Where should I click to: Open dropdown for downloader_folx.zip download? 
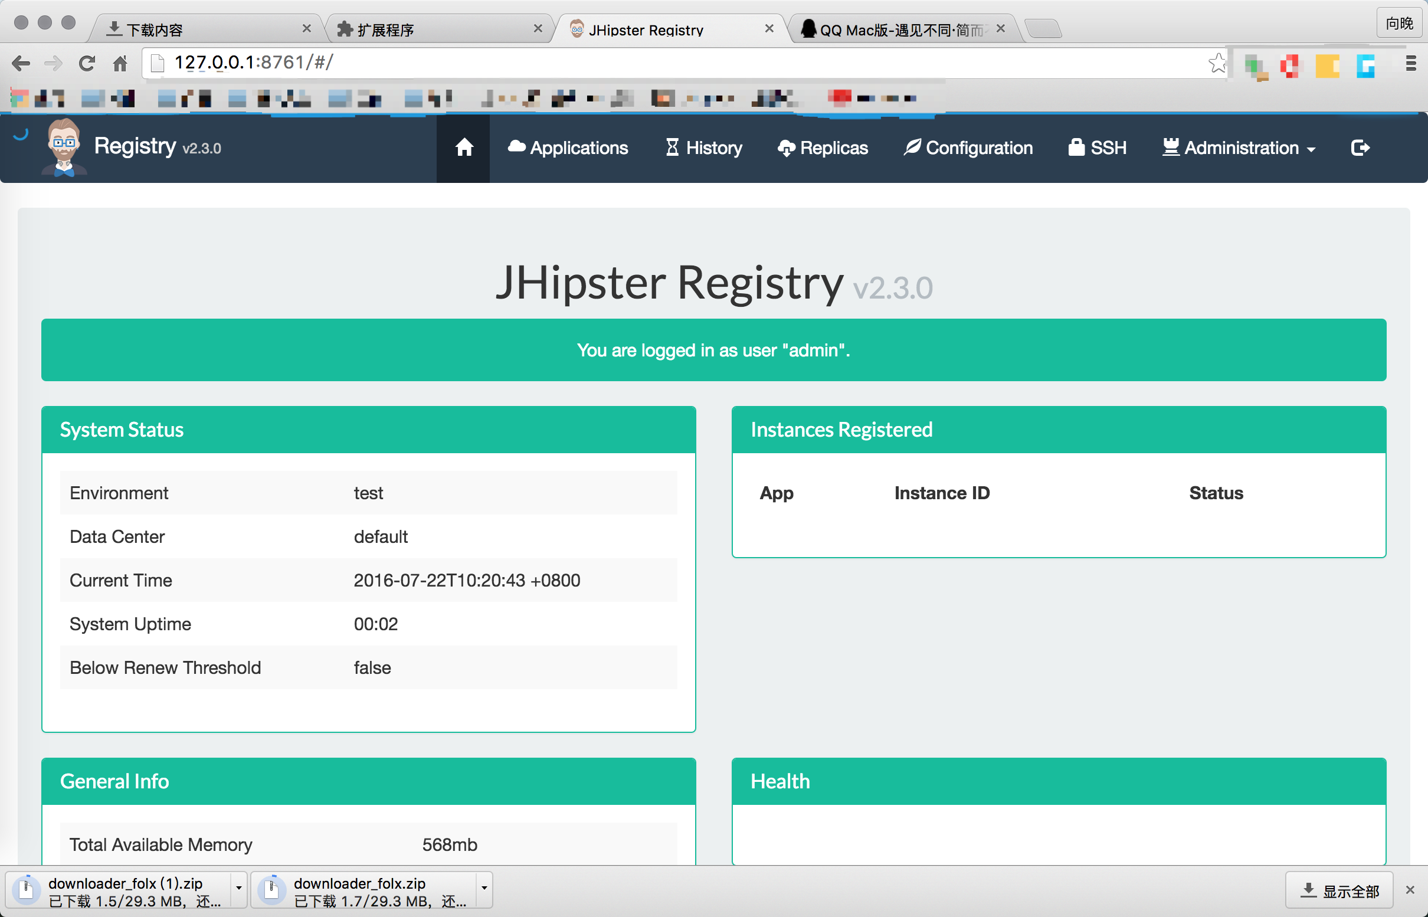[x=483, y=890]
